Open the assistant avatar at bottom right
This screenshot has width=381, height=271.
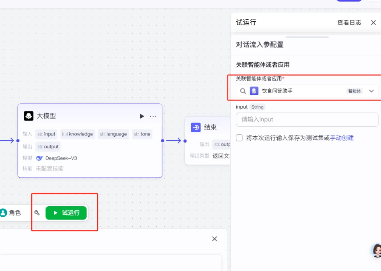[x=377, y=250]
